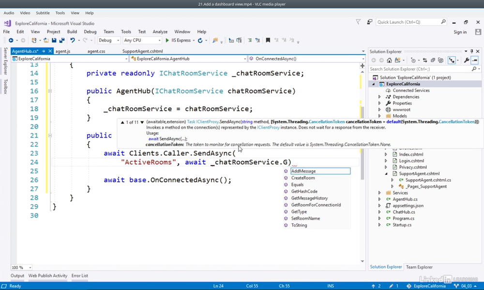
Task: Expand the Services folder node
Action: point(379,193)
